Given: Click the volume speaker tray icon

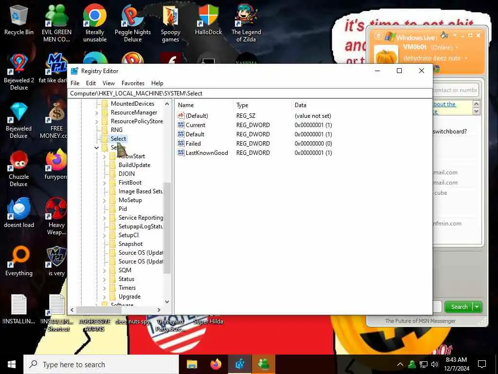Looking at the screenshot, I should tap(435, 364).
